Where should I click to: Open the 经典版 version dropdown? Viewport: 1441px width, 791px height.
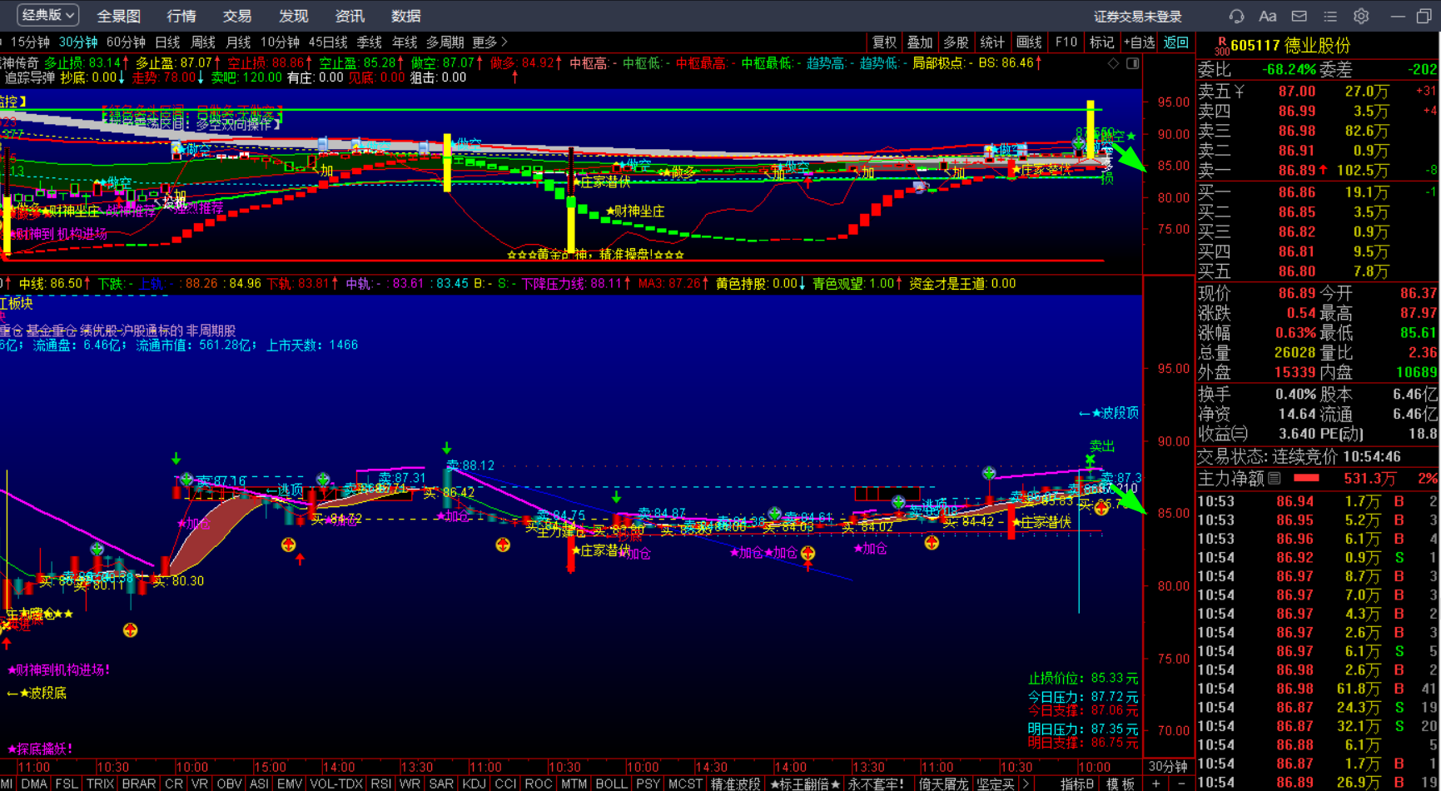48,15
